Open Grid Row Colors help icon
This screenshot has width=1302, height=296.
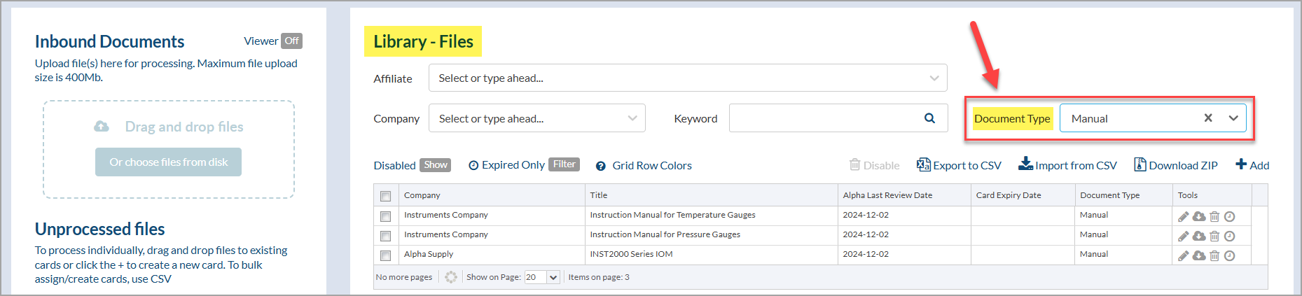pos(600,166)
